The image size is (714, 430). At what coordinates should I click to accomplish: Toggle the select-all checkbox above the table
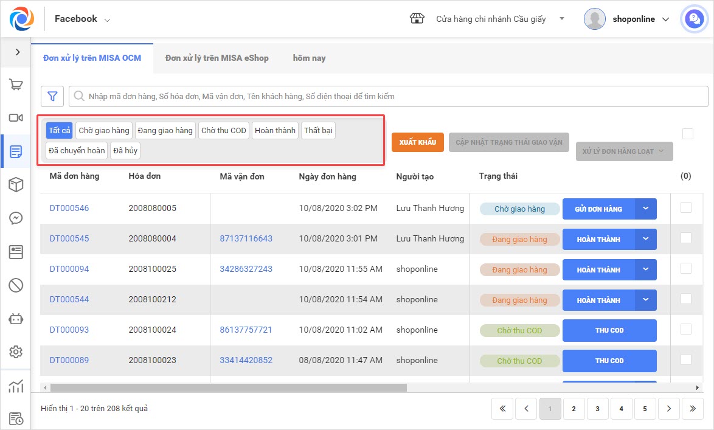pyautogui.click(x=687, y=134)
